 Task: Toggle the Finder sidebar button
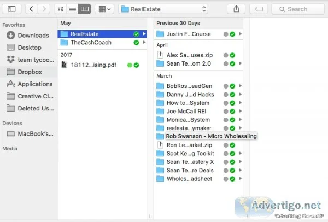[11, 9]
